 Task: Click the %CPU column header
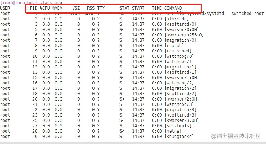45,8
